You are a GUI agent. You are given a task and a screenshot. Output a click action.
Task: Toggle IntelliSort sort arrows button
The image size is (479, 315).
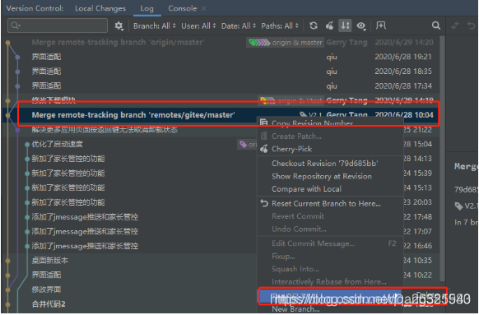(345, 25)
